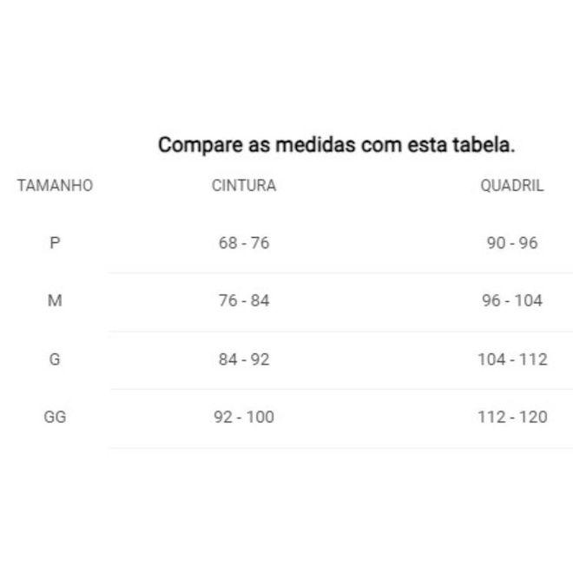Image resolution: width=573 pixels, height=573 pixels.
Task: Click the word "tabela." in the heading
Action: tap(484, 145)
